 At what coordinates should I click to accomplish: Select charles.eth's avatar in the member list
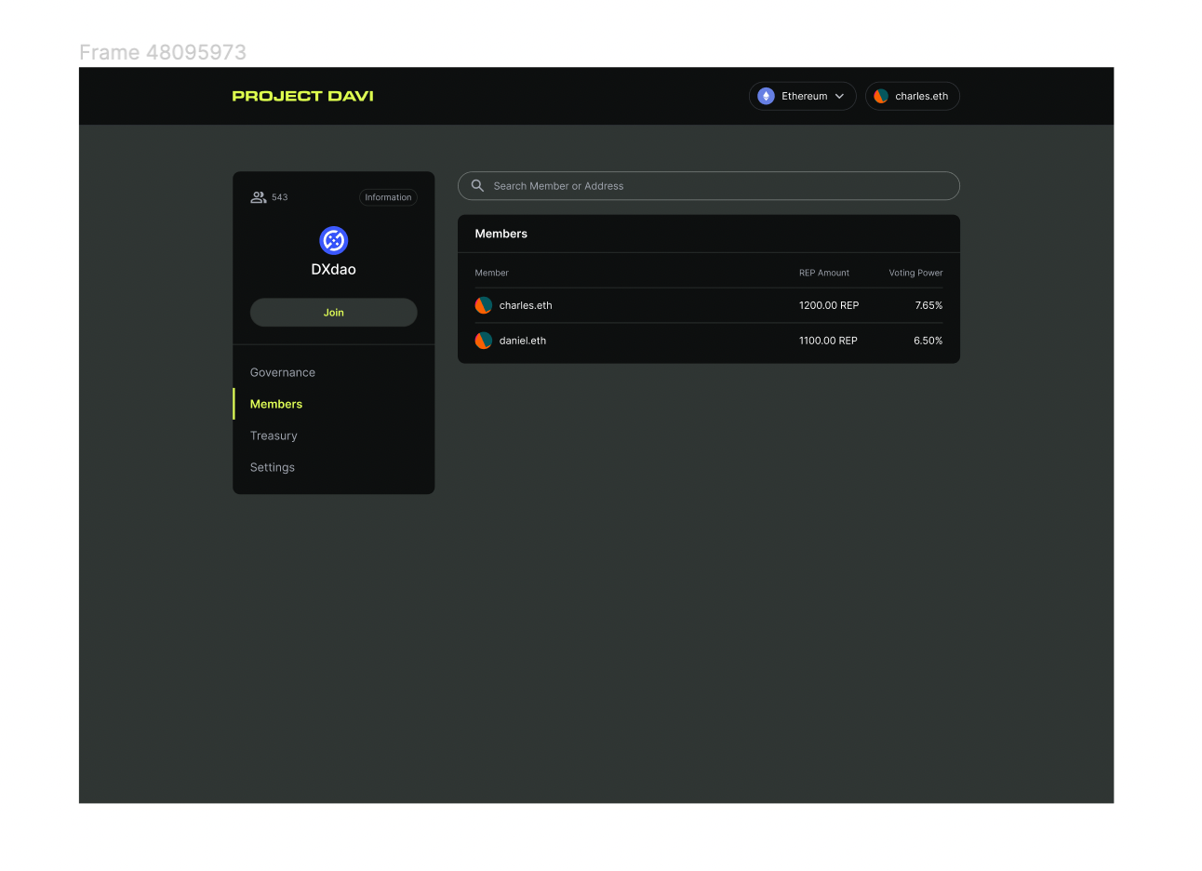[483, 304]
